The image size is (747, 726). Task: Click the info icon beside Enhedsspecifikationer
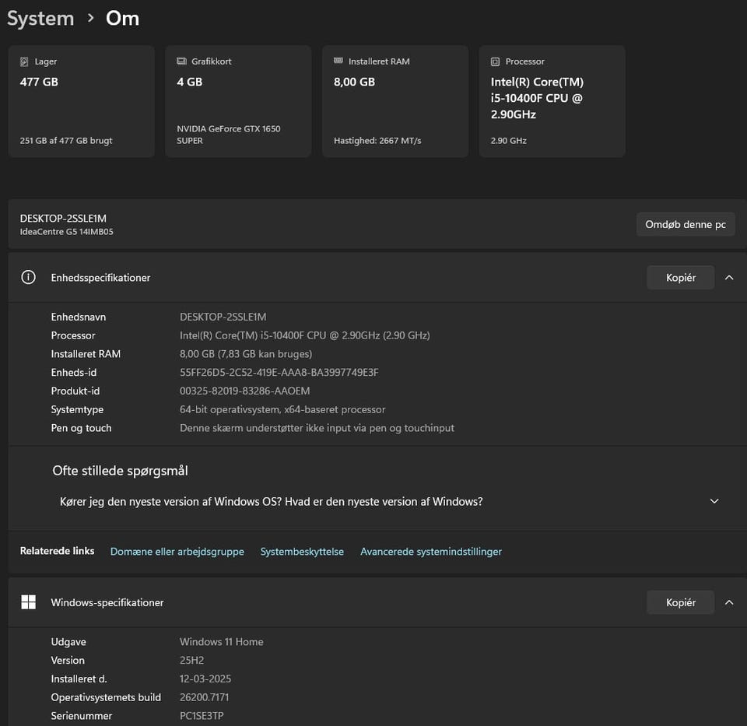coord(28,277)
